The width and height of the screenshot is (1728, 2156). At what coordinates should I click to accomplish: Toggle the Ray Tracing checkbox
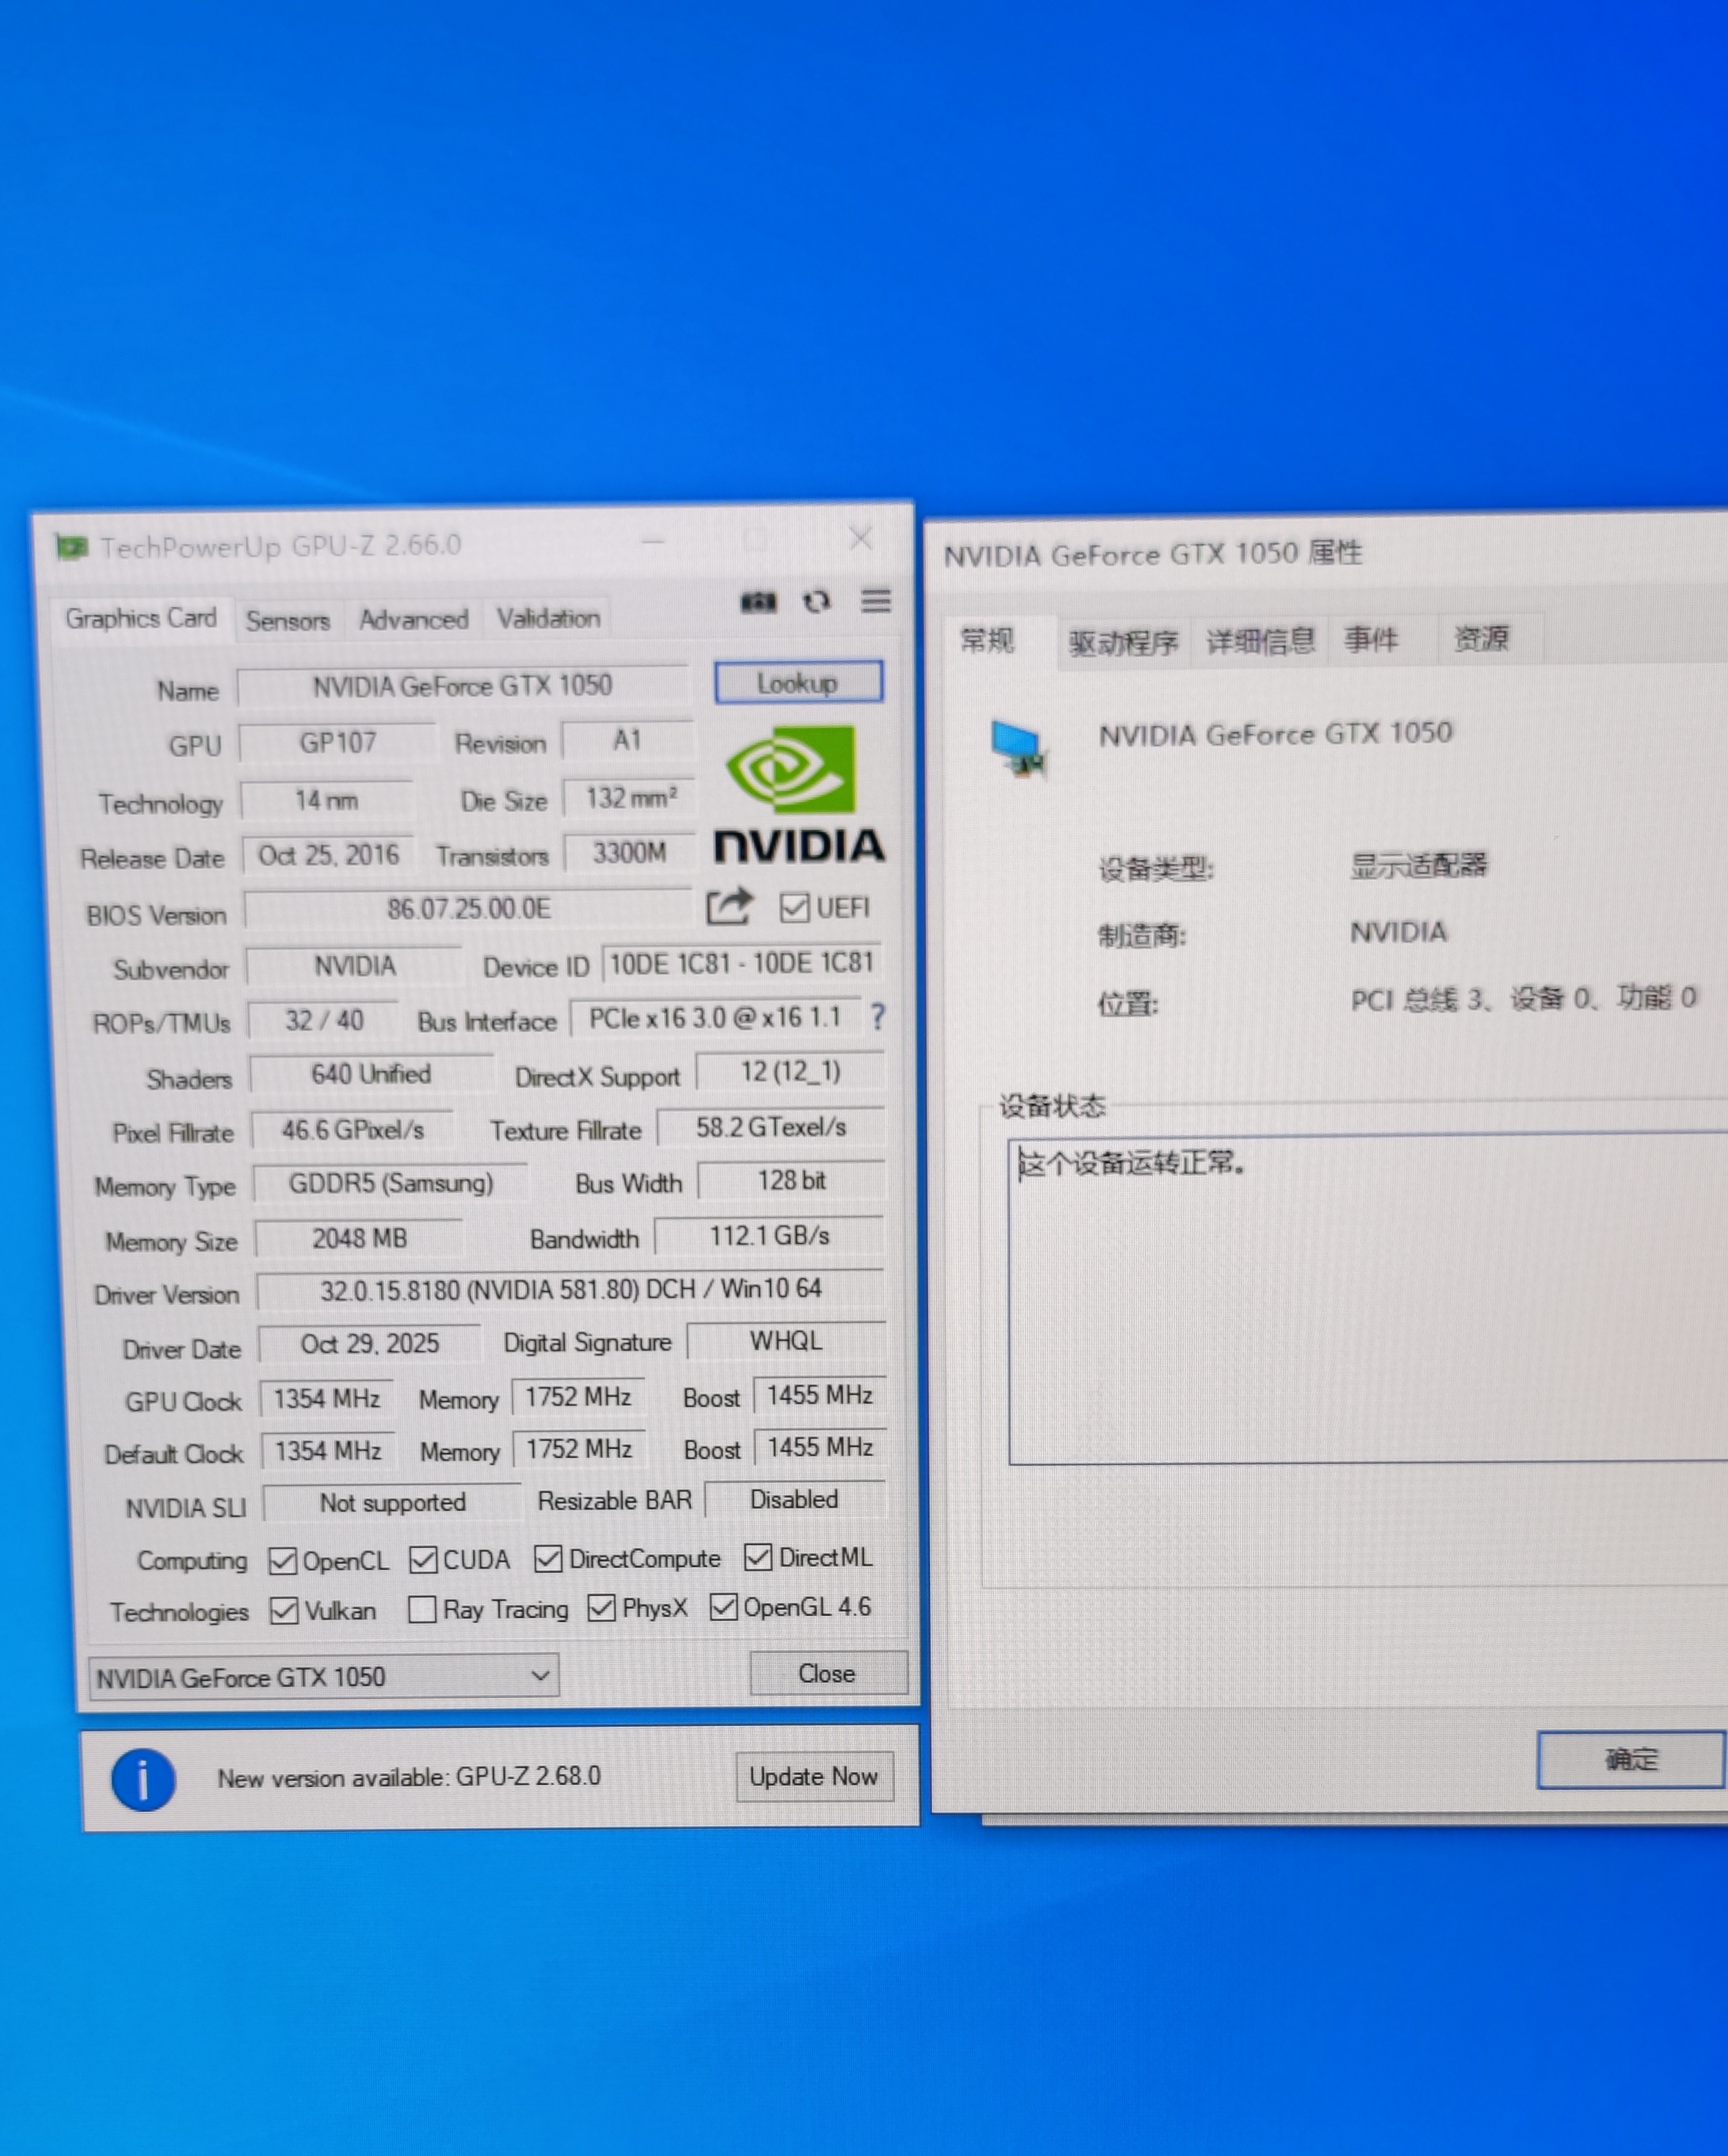(422, 1610)
